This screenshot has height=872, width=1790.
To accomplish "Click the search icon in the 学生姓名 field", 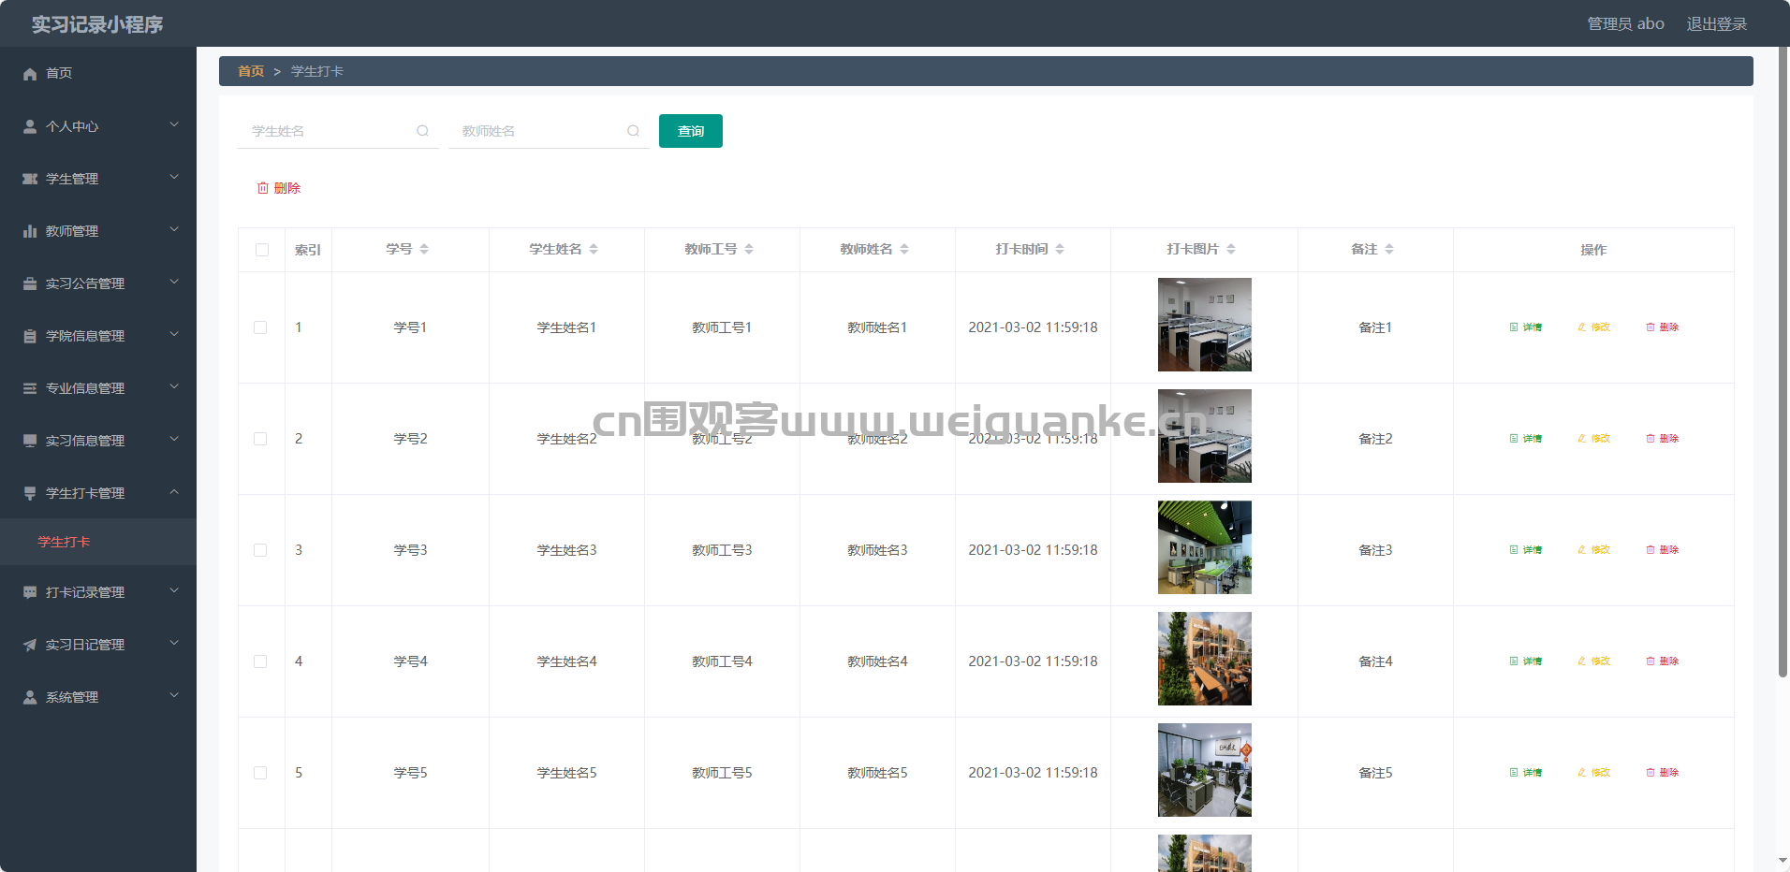I will click(x=423, y=131).
